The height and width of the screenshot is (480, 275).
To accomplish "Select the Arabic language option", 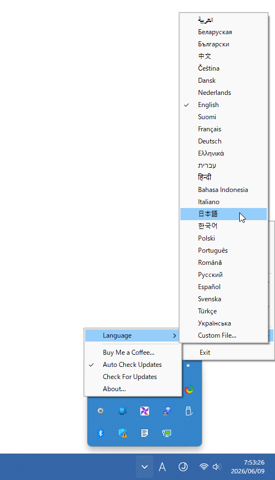I will coord(223,20).
